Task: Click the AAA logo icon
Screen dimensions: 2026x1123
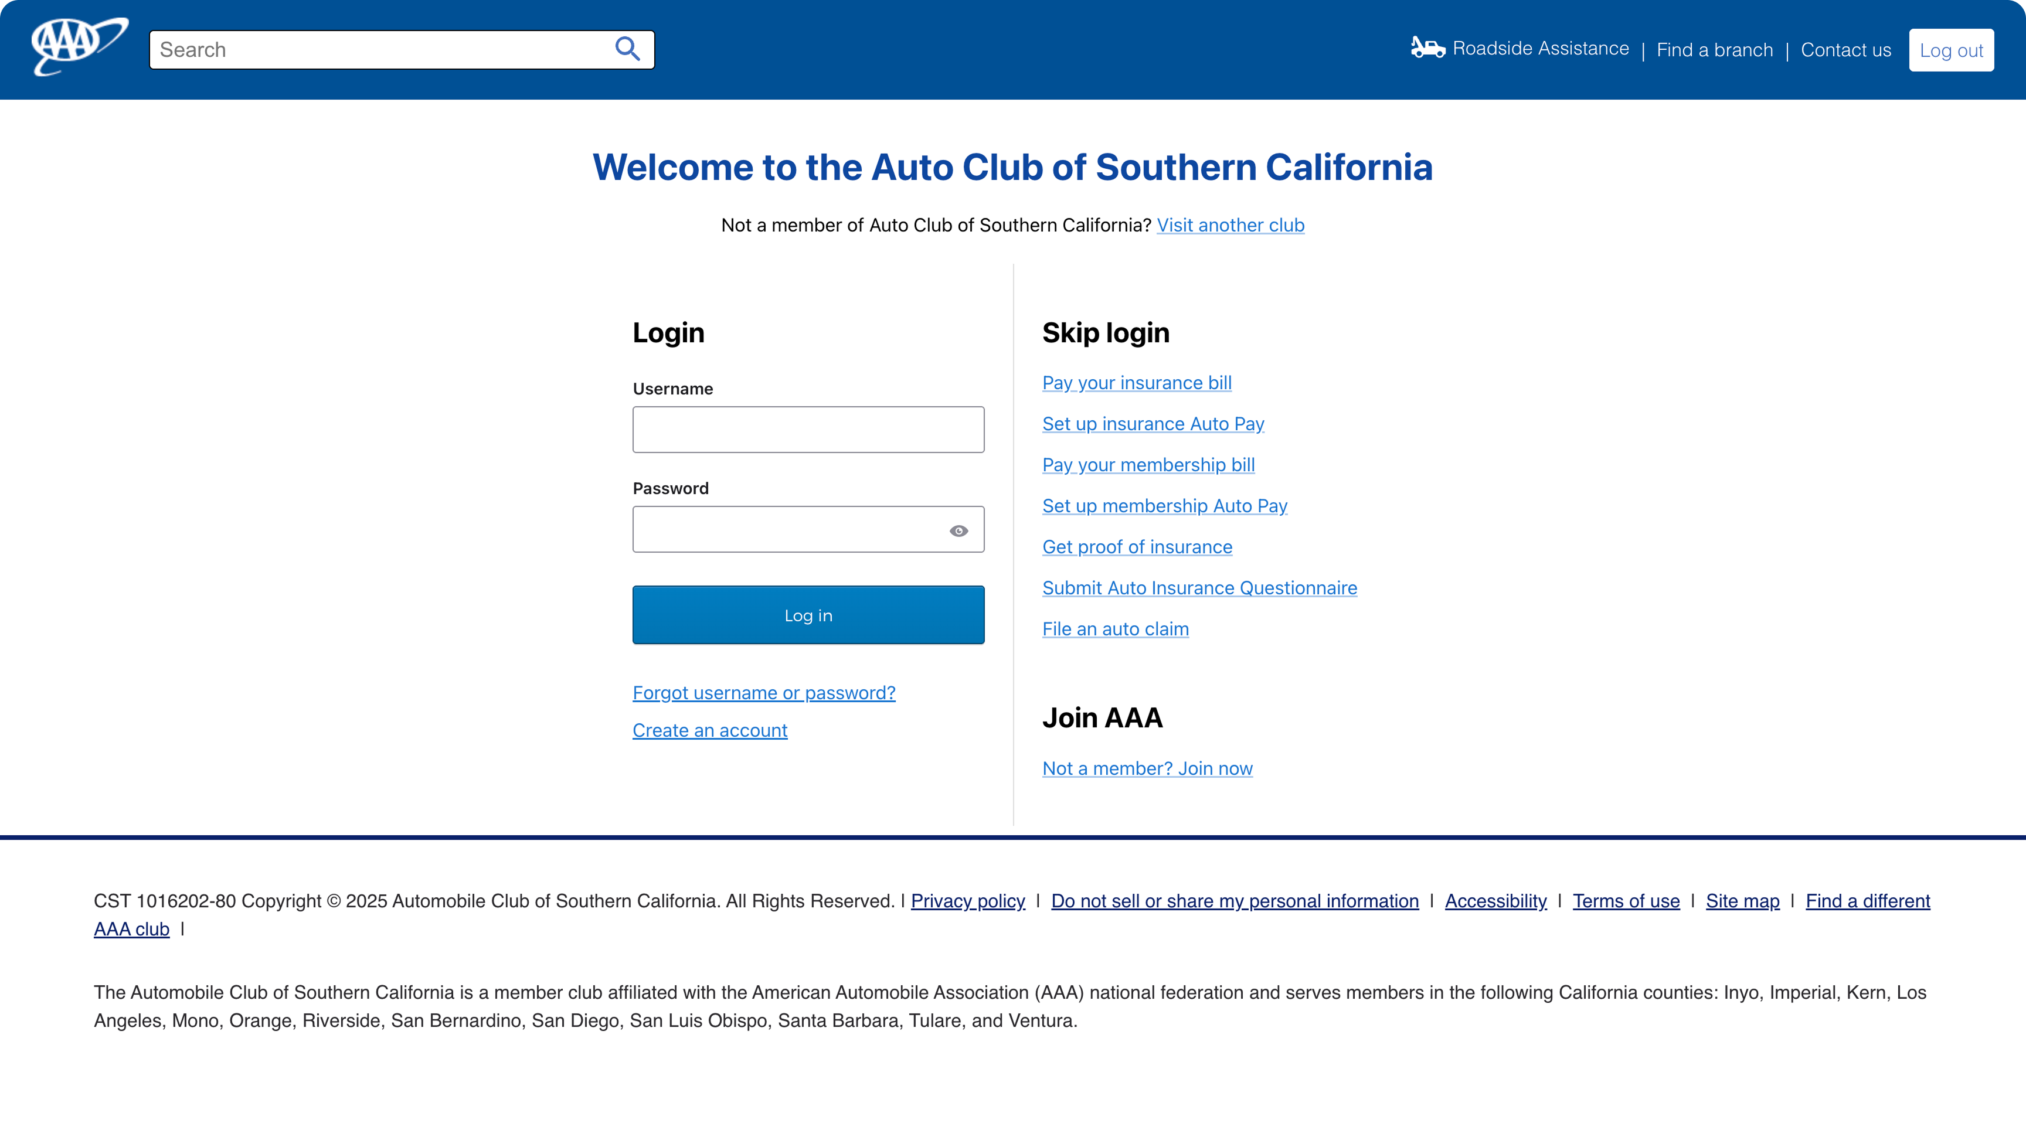Action: click(80, 46)
